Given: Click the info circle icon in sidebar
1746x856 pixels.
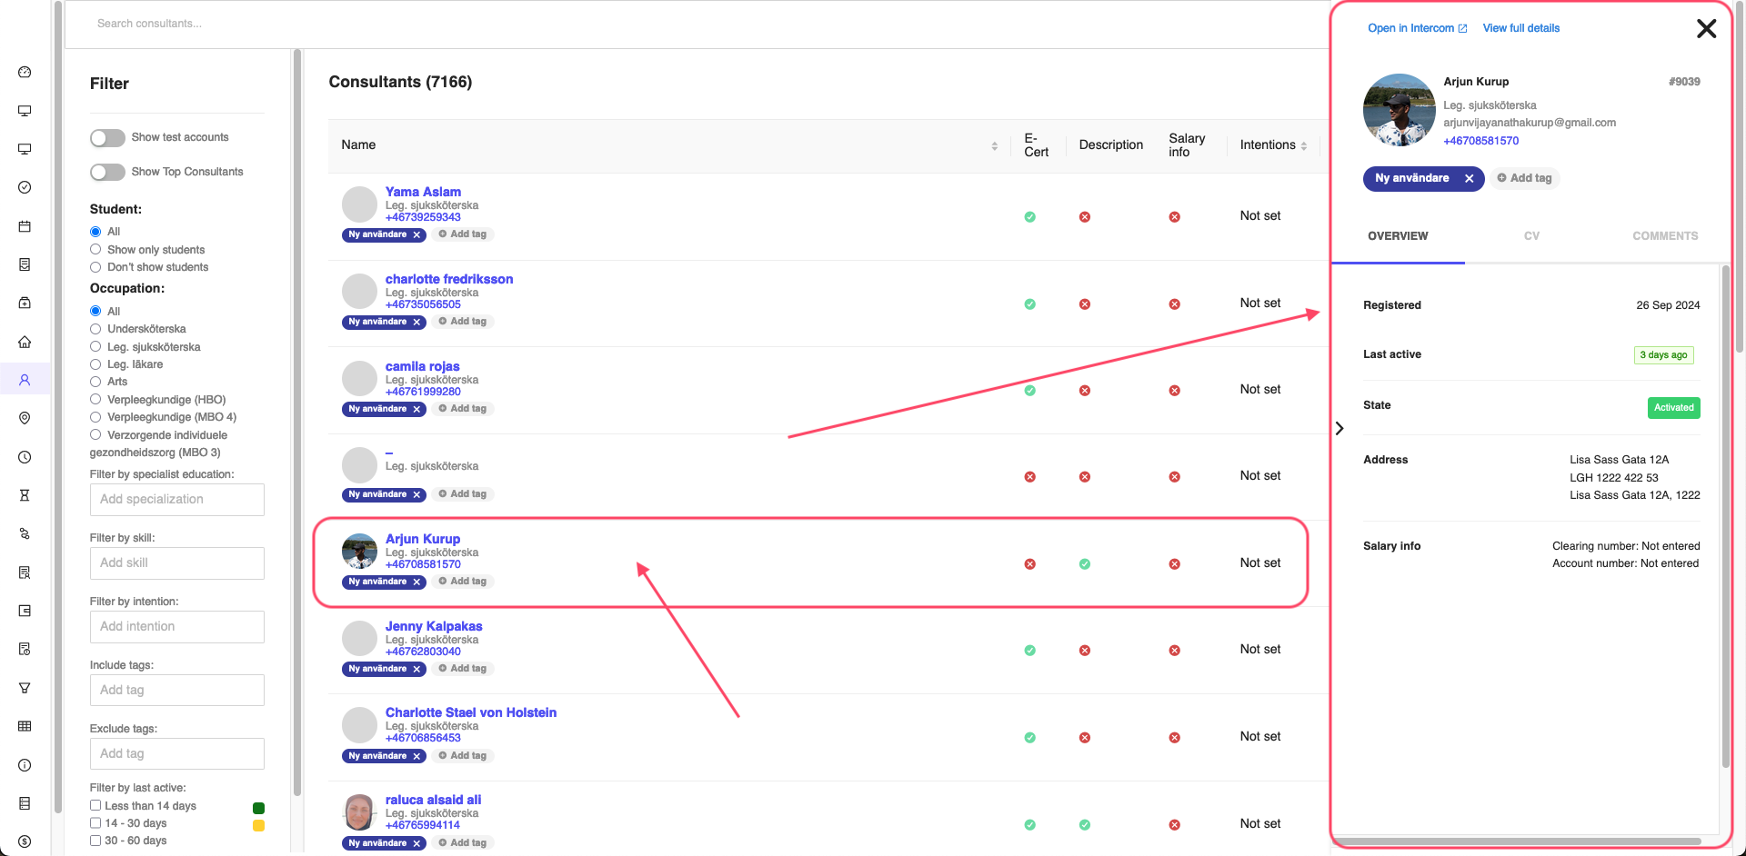Looking at the screenshot, I should click(x=25, y=765).
